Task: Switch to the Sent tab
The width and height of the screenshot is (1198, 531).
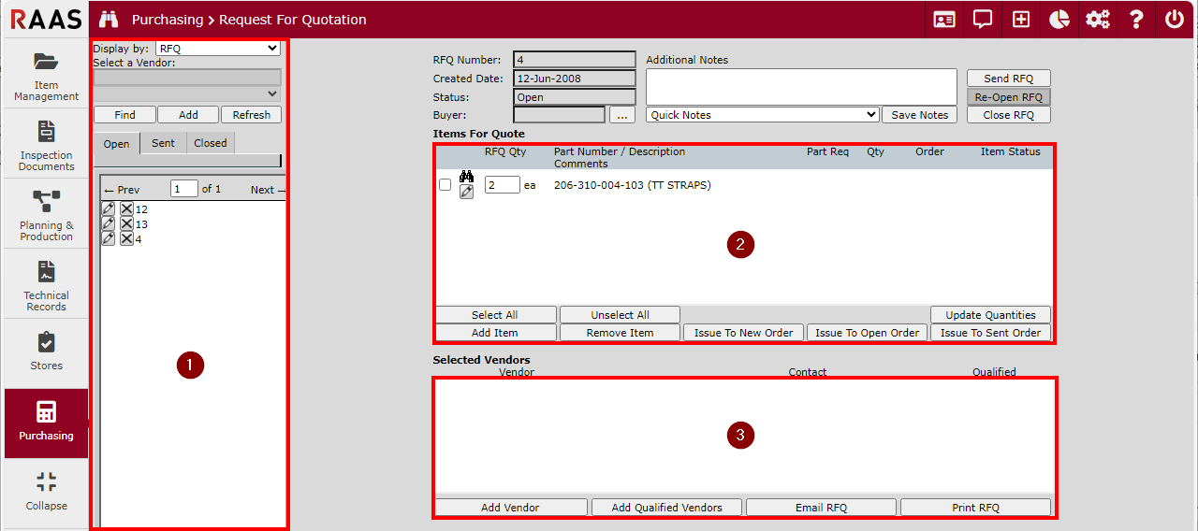Action: (163, 143)
